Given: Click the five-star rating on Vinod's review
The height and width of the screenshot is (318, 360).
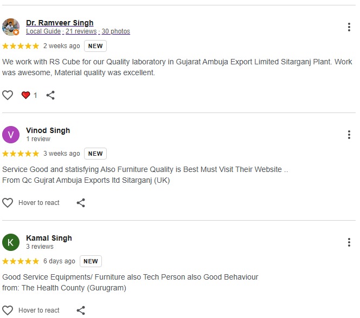Looking at the screenshot, I should pyautogui.click(x=21, y=154).
